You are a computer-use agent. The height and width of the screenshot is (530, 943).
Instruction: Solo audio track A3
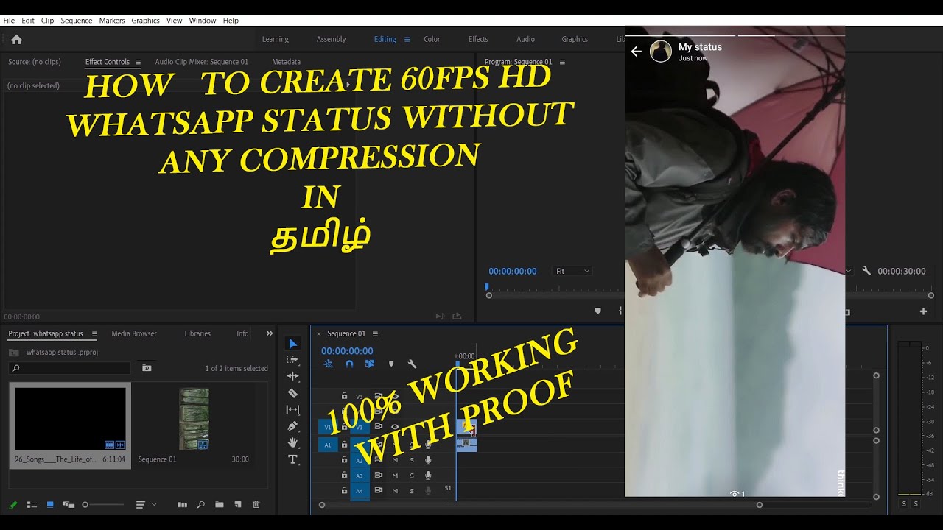[412, 476]
